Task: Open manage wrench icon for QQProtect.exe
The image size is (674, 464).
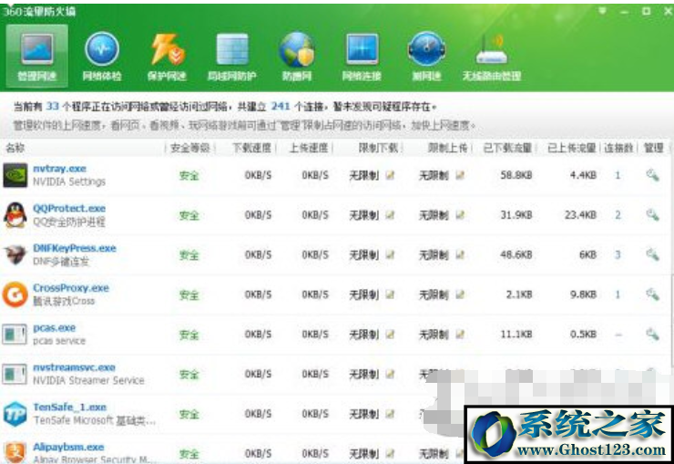Action: (x=652, y=214)
